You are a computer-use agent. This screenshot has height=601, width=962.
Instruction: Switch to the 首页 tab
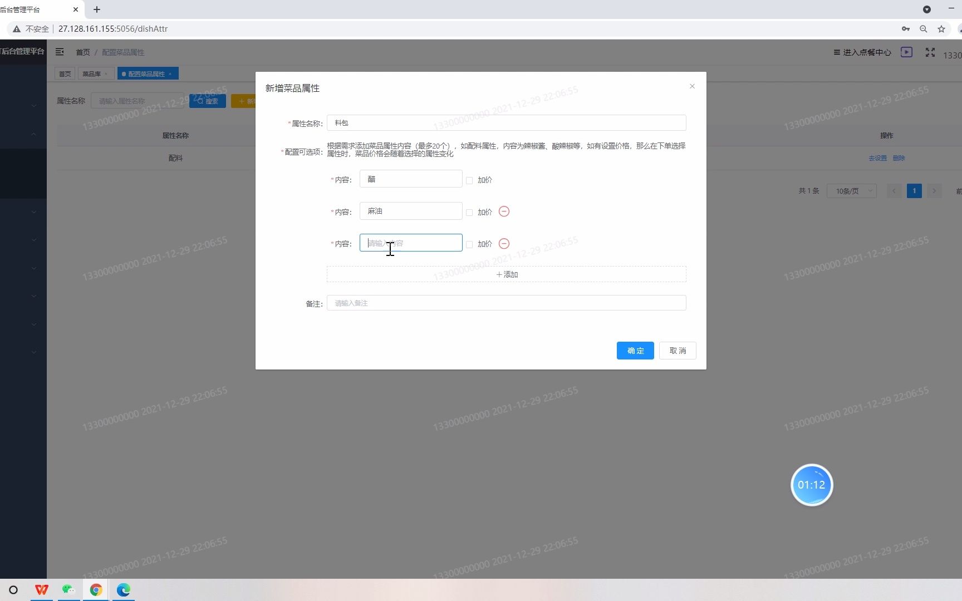click(65, 73)
